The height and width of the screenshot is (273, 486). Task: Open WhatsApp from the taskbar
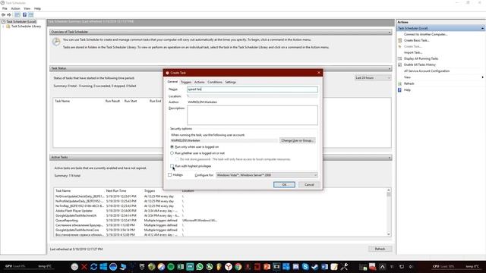coord(200,267)
